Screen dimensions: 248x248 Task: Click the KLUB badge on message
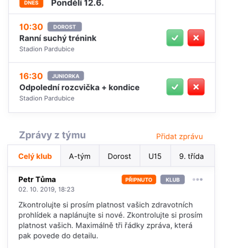[x=172, y=179]
